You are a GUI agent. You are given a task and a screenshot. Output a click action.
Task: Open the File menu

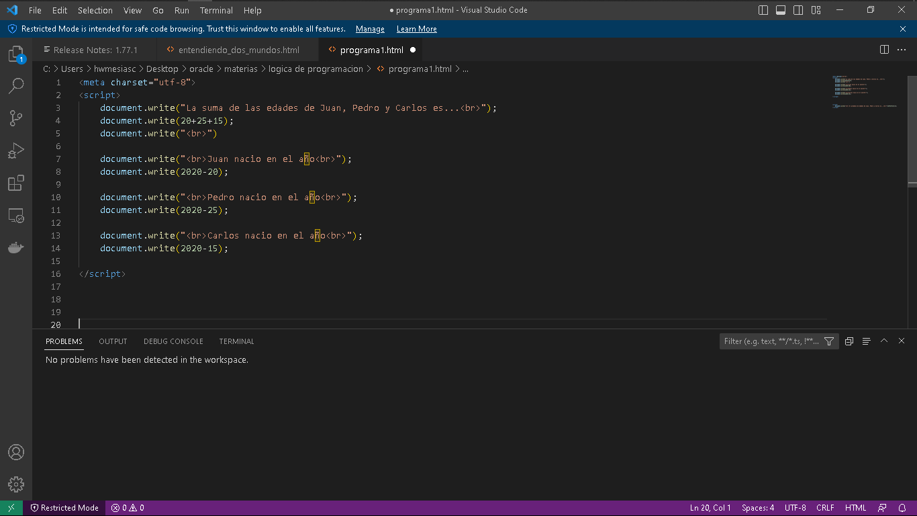tap(35, 10)
